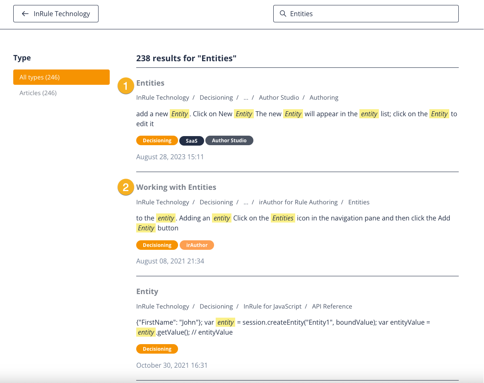Click the irAuthor tag
Viewport: 484px width, 383px height.
[x=197, y=245]
